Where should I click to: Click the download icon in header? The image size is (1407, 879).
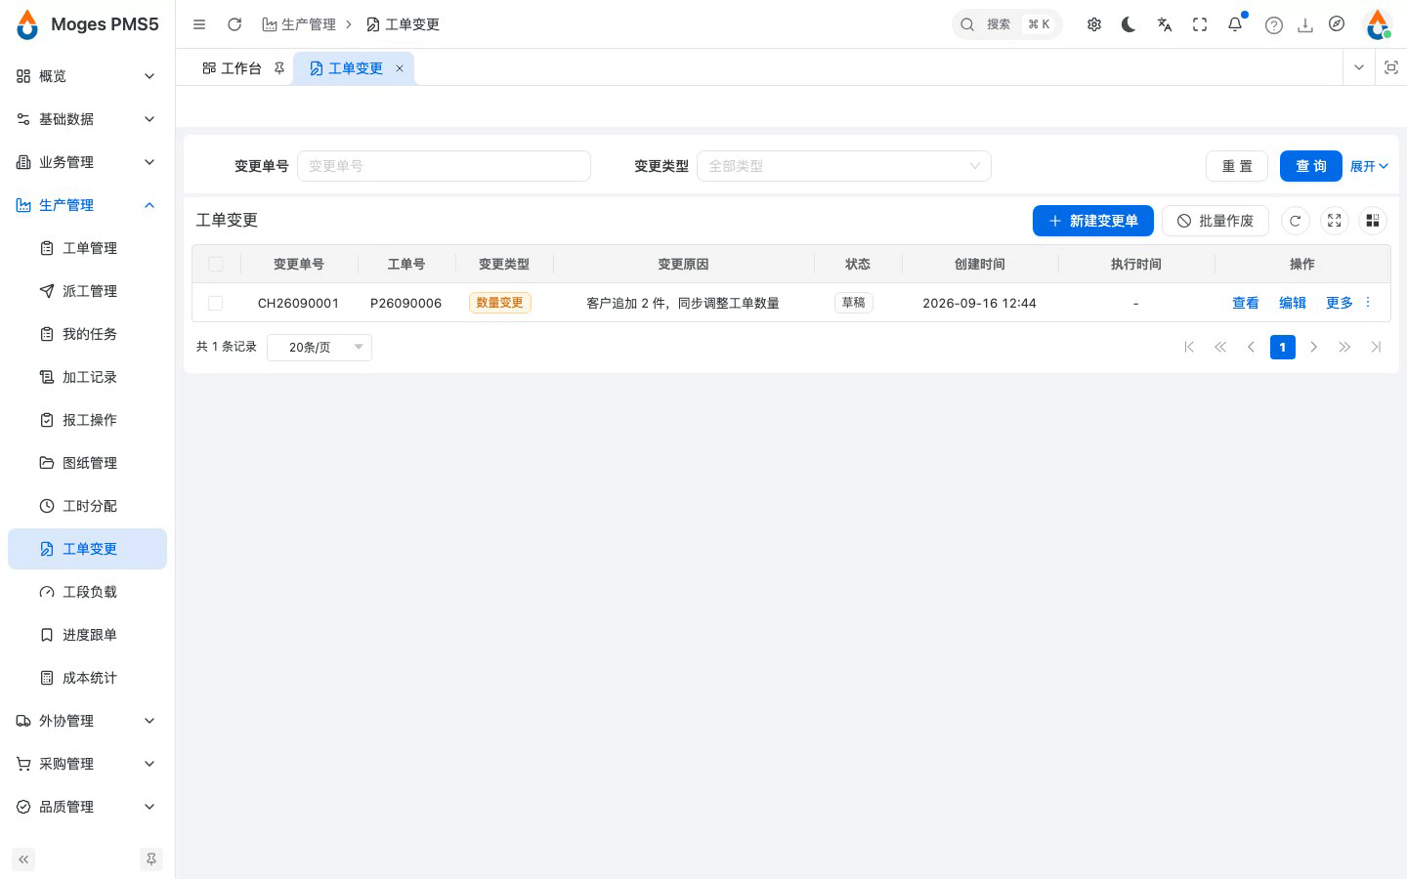pyautogui.click(x=1304, y=25)
